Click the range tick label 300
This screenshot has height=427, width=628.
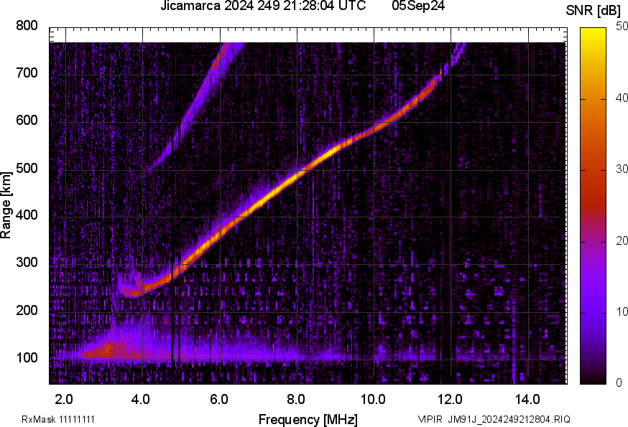[27, 263]
